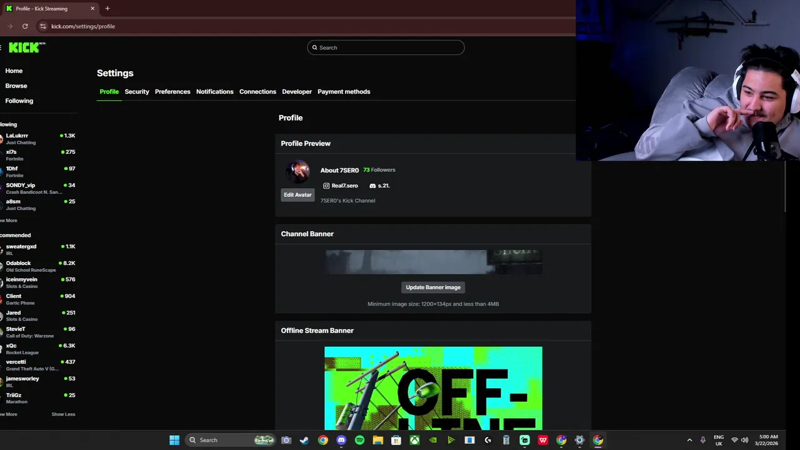Open Following in sidebar

coord(19,101)
